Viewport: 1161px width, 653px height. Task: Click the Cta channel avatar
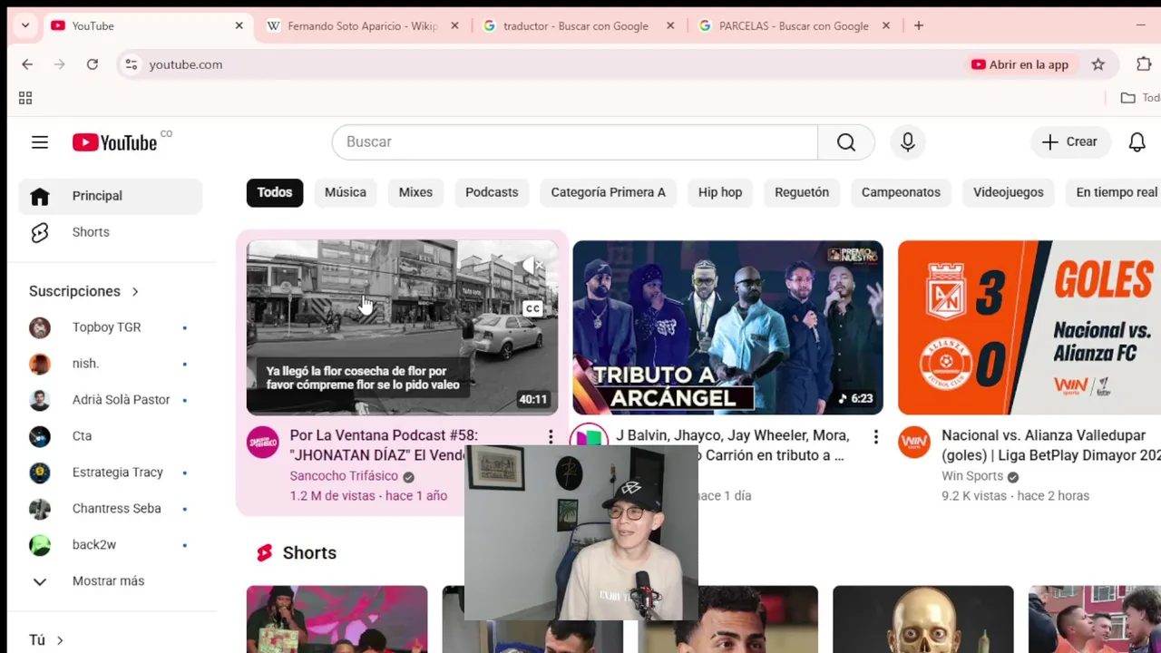40,436
